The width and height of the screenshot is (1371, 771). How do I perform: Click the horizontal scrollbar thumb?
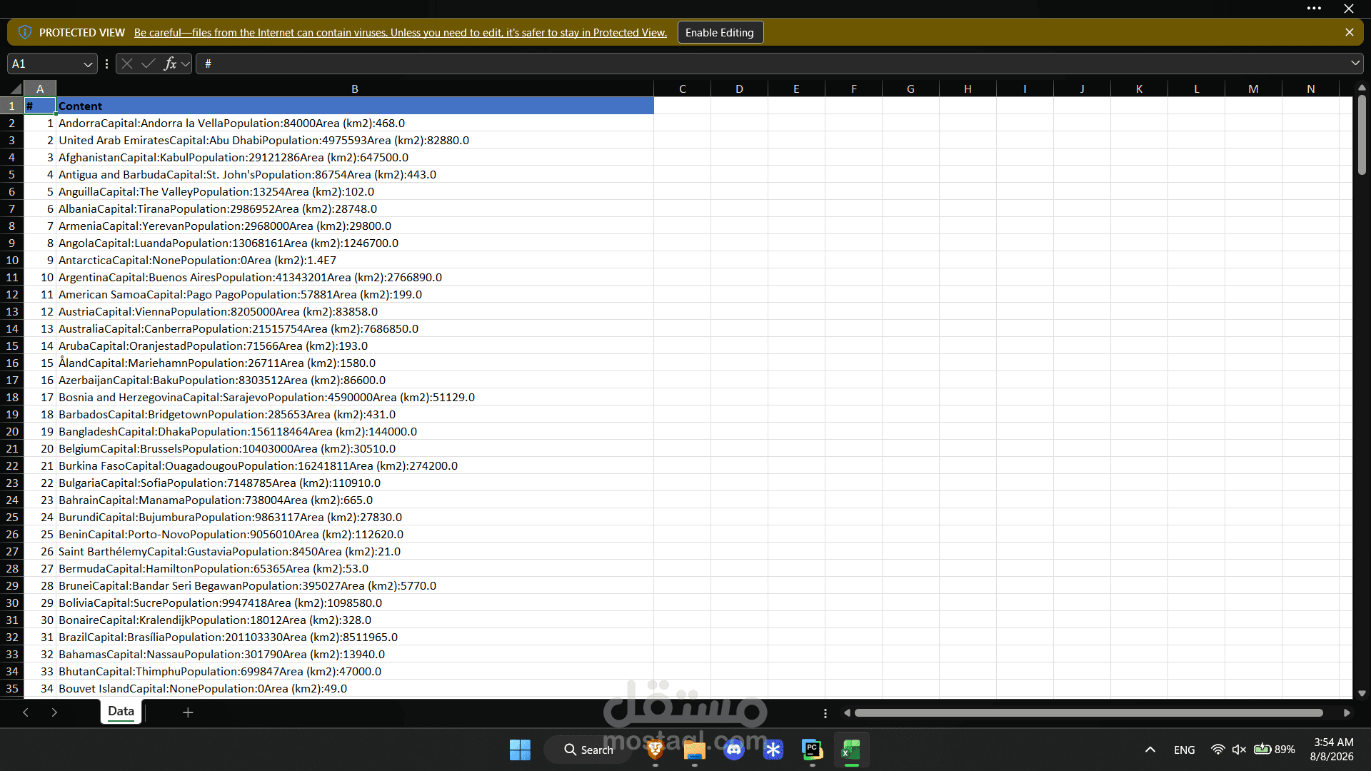click(x=1088, y=713)
